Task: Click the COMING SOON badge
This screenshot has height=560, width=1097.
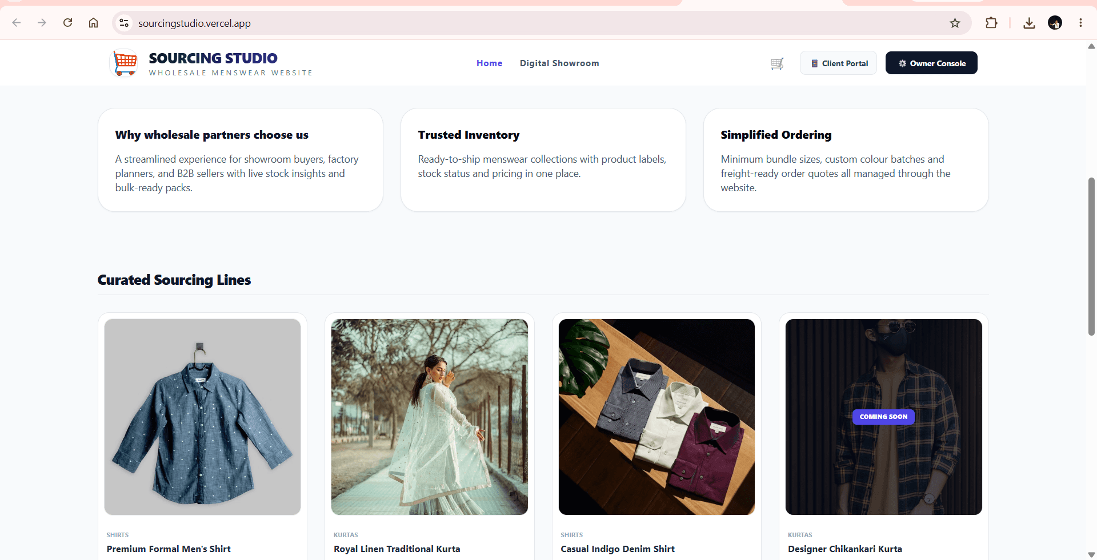Action: pos(883,417)
